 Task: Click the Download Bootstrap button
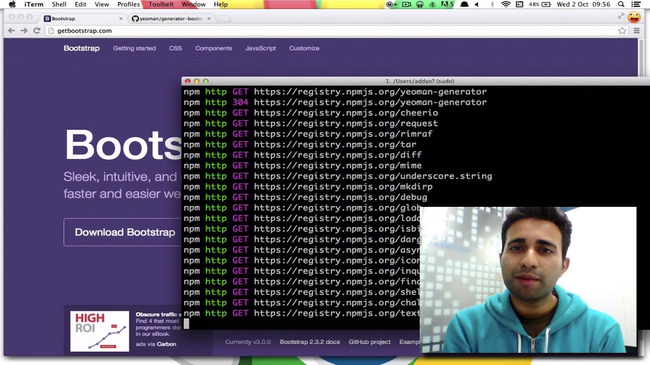[x=122, y=232]
